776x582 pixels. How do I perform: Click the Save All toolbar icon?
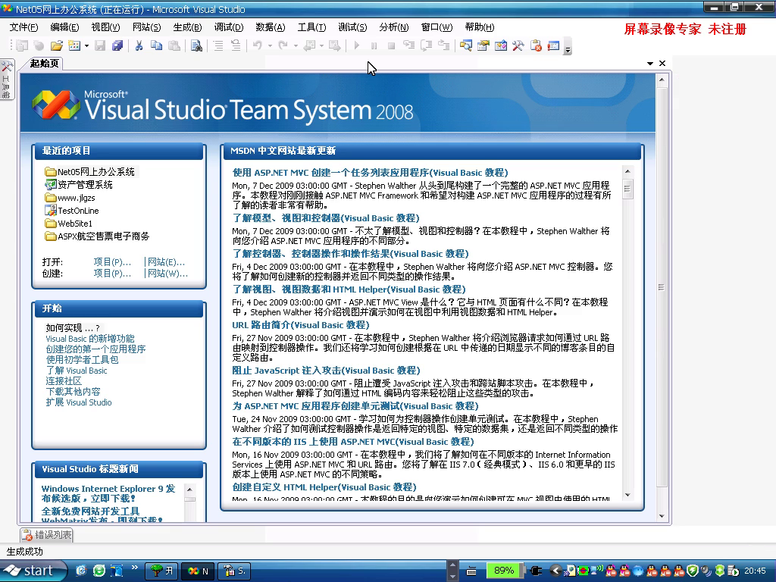click(117, 46)
